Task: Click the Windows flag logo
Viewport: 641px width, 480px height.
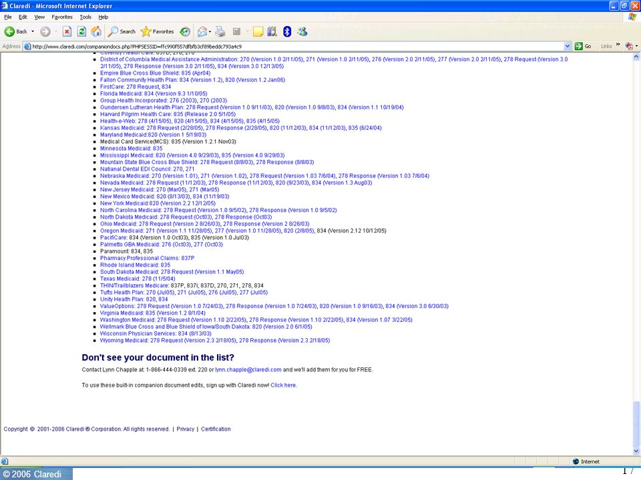Action: pyautogui.click(x=632, y=17)
